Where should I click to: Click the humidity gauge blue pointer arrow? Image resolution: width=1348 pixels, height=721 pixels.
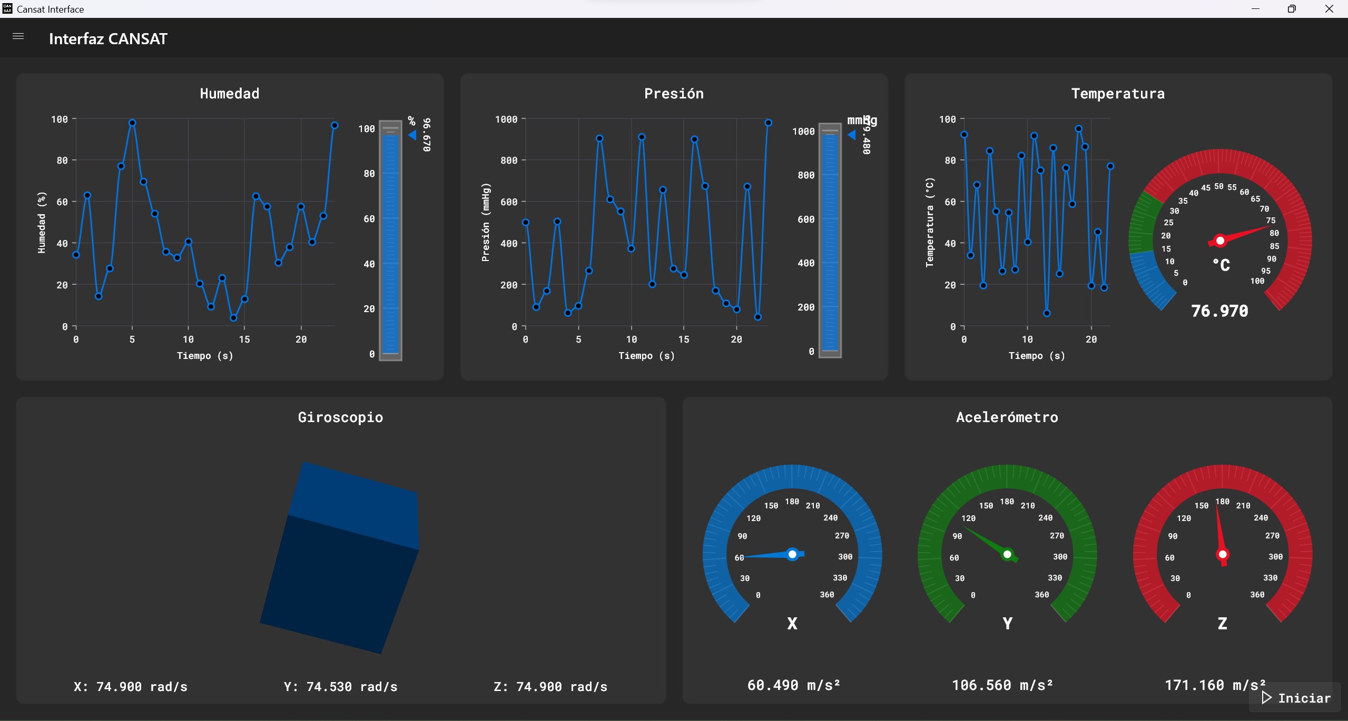412,135
